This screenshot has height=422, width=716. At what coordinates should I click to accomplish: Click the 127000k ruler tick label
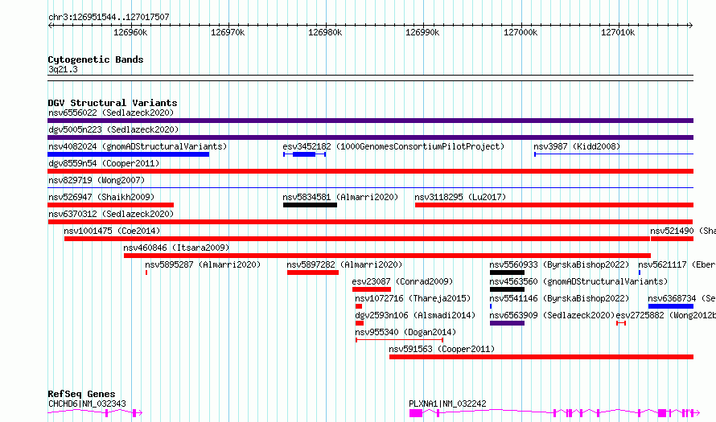coord(521,32)
